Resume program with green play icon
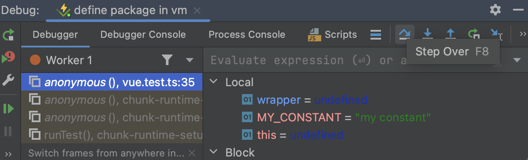Image resolution: width=528 pixels, height=160 pixels. coord(8,108)
